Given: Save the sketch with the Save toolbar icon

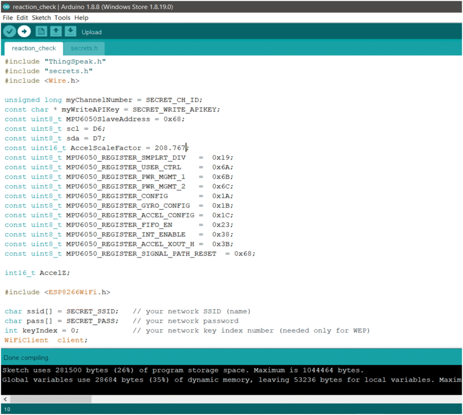Looking at the screenshot, I should (x=70, y=32).
